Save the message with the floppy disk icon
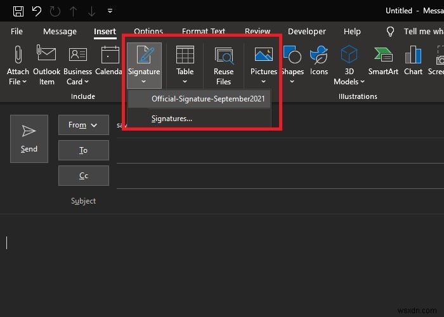The image size is (444, 317). click(x=18, y=11)
